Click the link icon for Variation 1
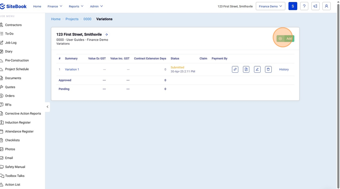This screenshot has height=189, width=340. tap(235, 69)
